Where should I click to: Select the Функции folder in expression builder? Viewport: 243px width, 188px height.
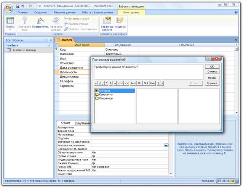[x=105, y=91]
